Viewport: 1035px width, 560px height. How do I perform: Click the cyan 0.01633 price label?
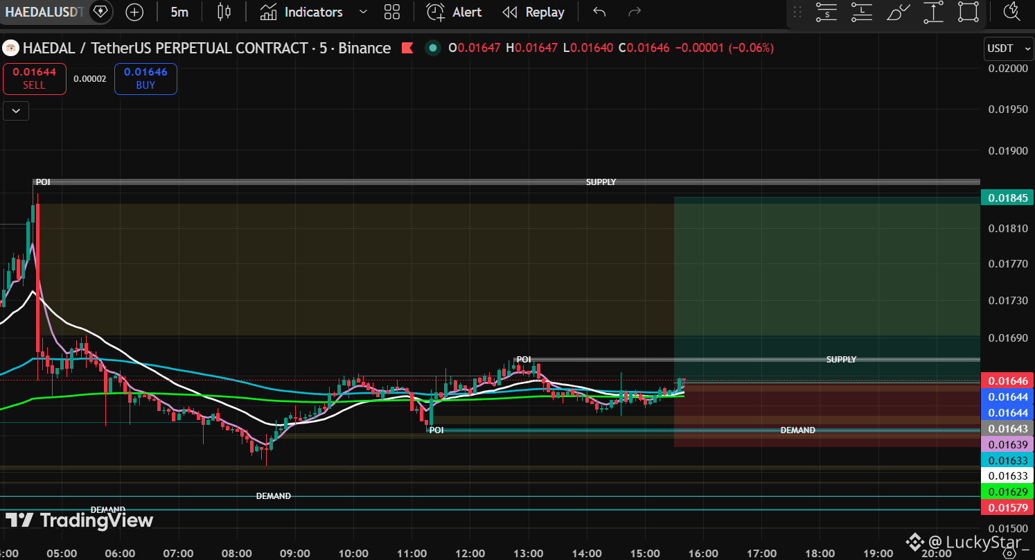tap(1008, 460)
